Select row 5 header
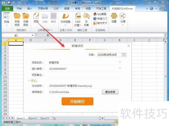The width and height of the screenshot is (169, 126). [x=5, y=58]
